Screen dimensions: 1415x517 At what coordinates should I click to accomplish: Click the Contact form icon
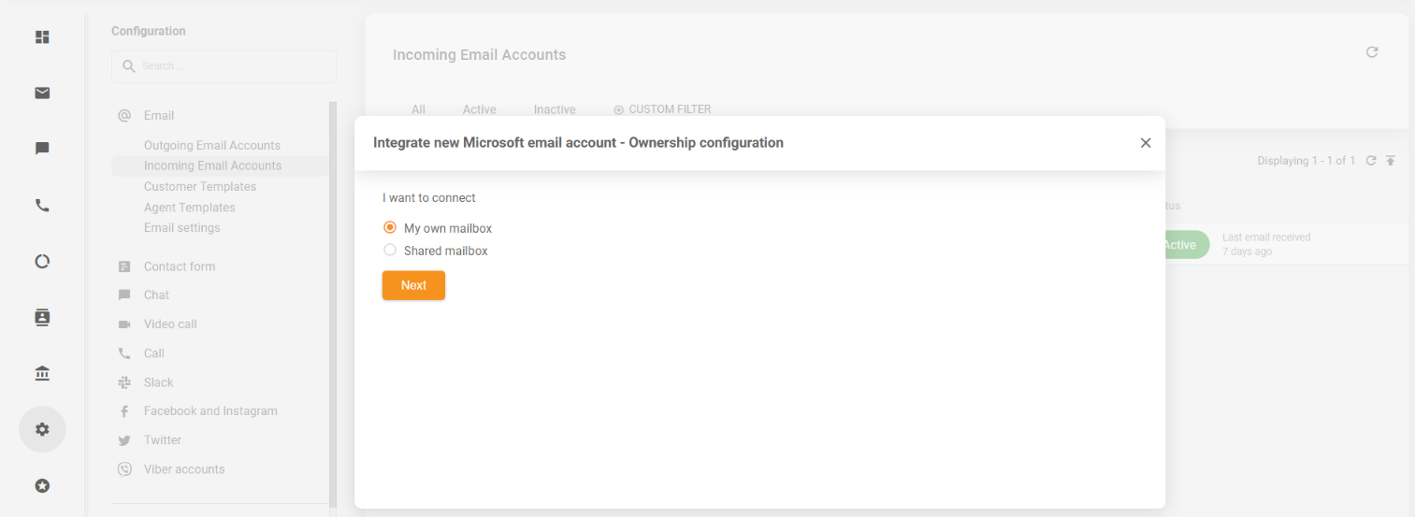pos(124,266)
